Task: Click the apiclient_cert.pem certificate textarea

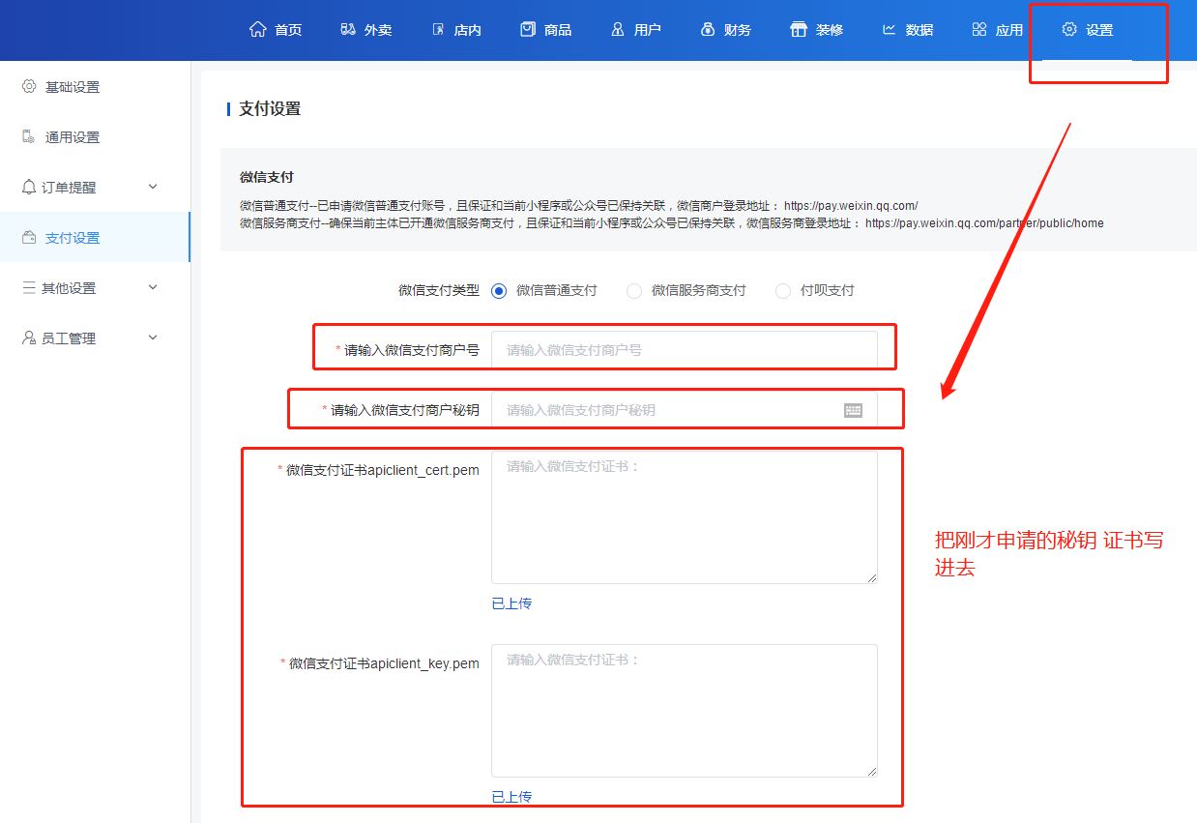Action: [x=685, y=517]
